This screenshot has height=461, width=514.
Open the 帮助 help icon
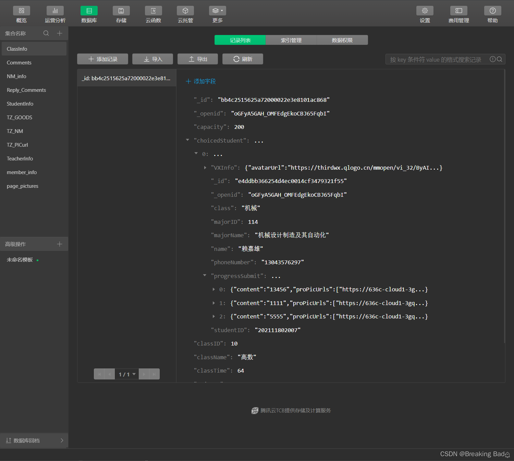[x=493, y=11]
